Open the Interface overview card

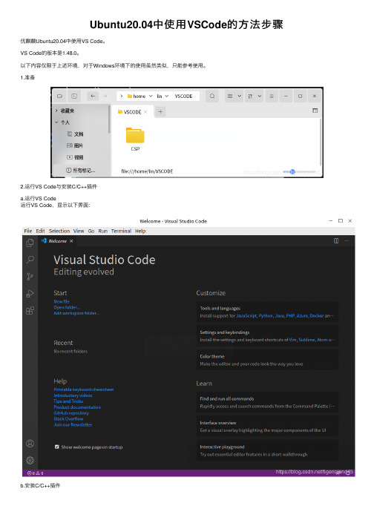267,427
